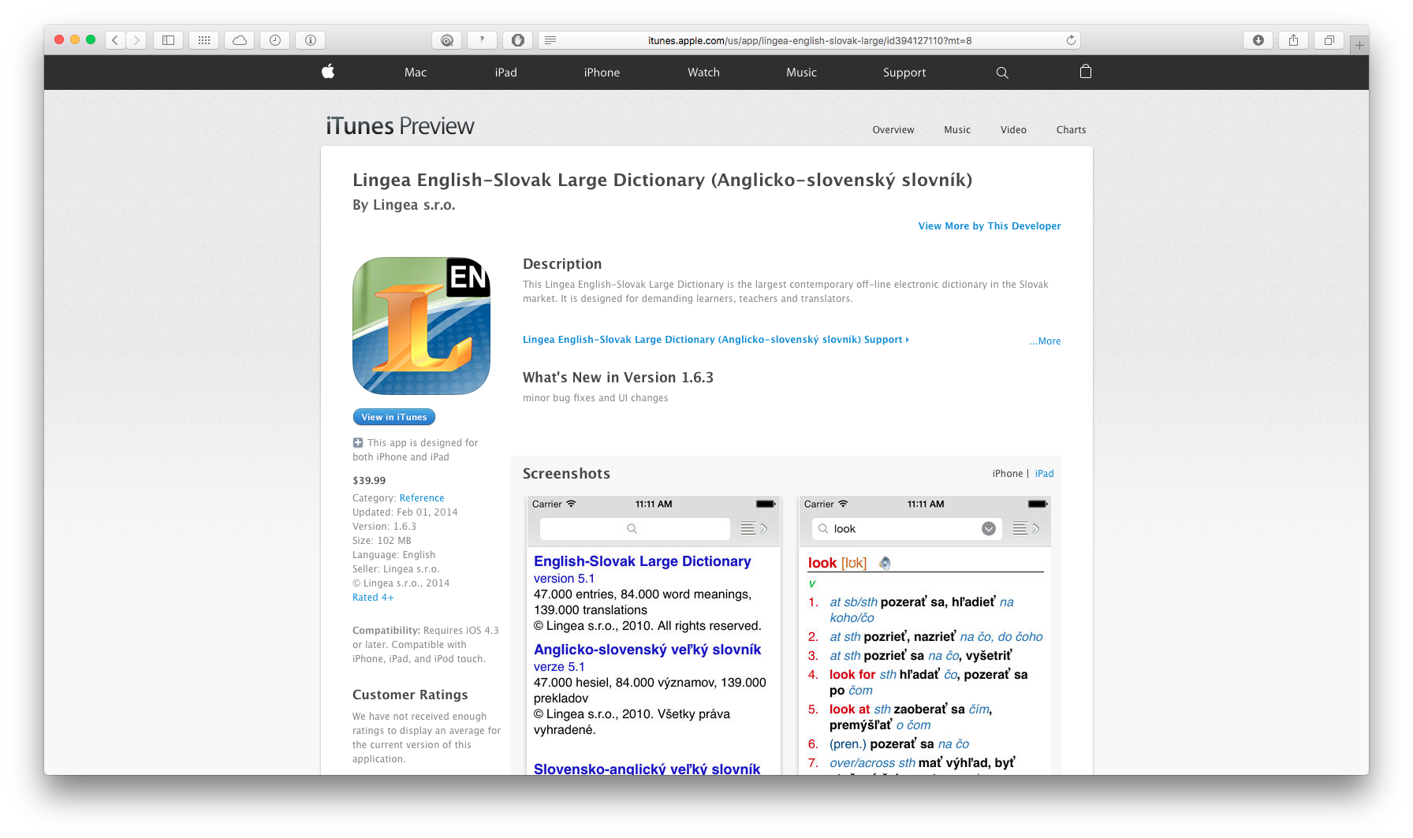Click 'Updated: Feb 01, 2014' text

pos(405,512)
